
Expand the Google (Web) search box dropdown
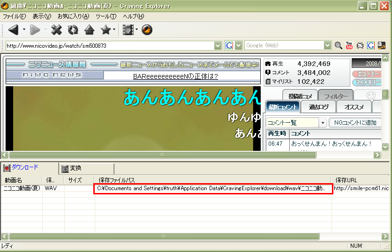[327, 45]
